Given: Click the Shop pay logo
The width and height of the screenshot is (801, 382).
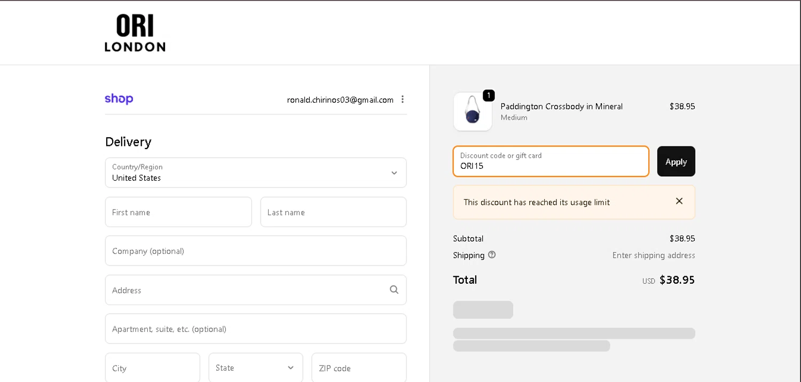Looking at the screenshot, I should pos(119,99).
